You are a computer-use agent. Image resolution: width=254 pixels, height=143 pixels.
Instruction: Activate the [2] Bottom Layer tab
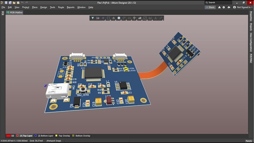(x=44, y=136)
